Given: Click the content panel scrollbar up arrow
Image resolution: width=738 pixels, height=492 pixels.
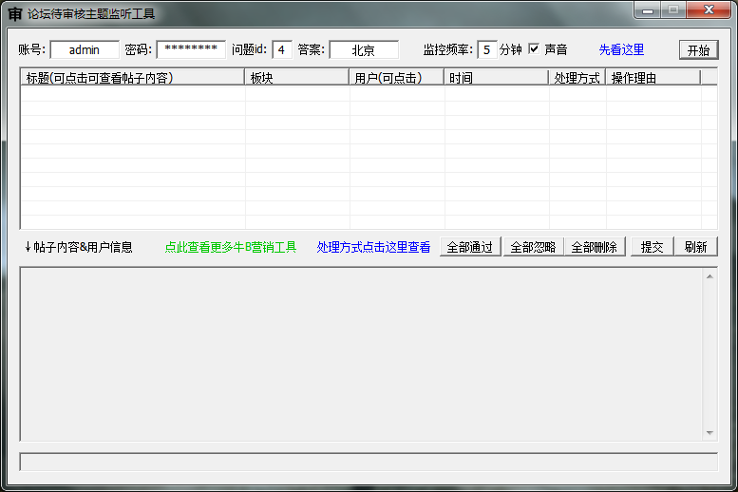Looking at the screenshot, I should (710, 276).
